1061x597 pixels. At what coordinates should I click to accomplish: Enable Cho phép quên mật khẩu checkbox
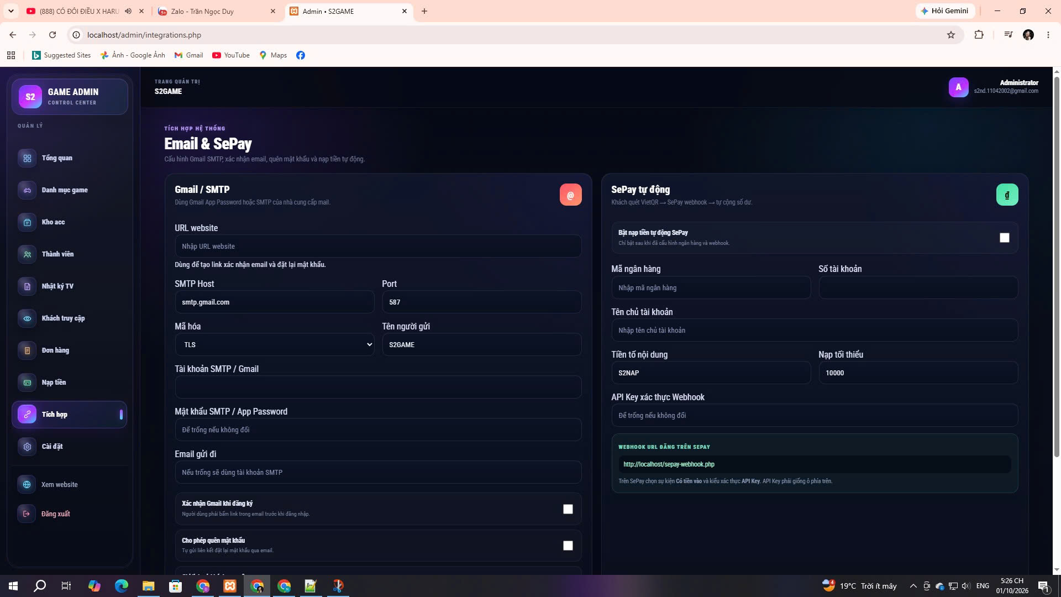point(568,546)
